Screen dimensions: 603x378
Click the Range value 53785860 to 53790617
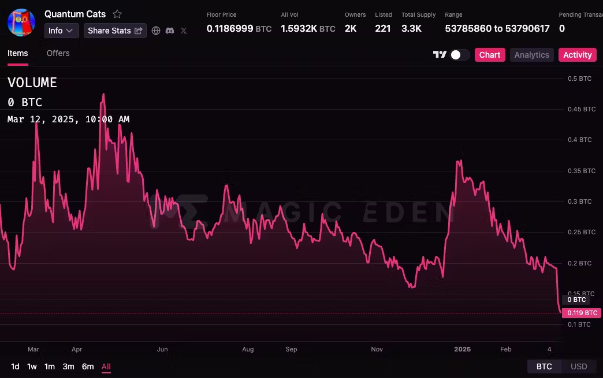[497, 28]
